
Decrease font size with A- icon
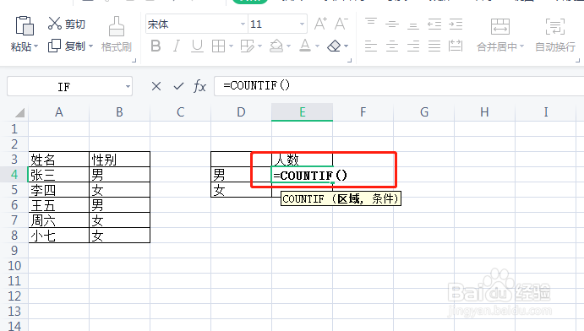341,24
